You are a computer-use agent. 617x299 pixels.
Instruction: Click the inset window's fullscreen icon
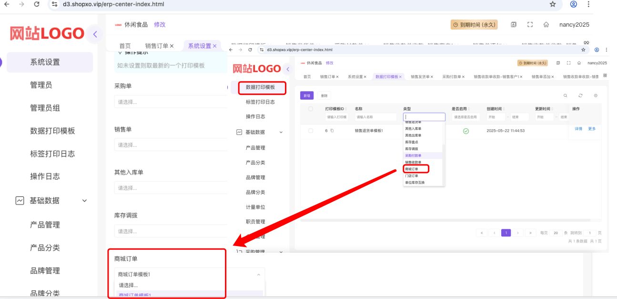(x=568, y=63)
